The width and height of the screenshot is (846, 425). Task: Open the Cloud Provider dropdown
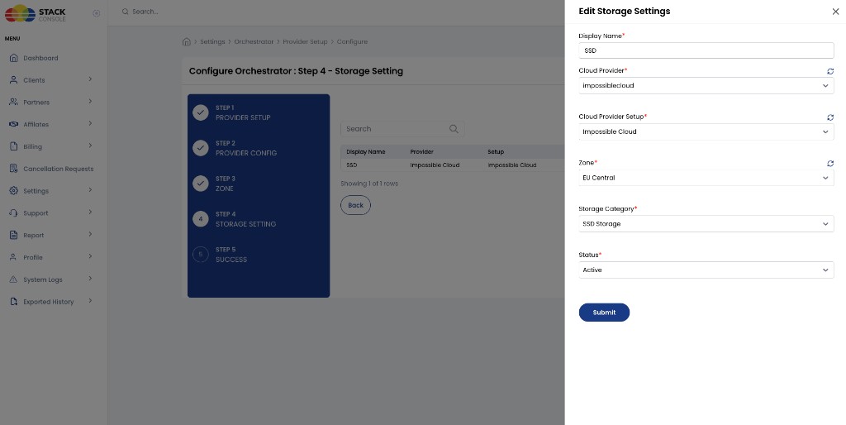[706, 85]
